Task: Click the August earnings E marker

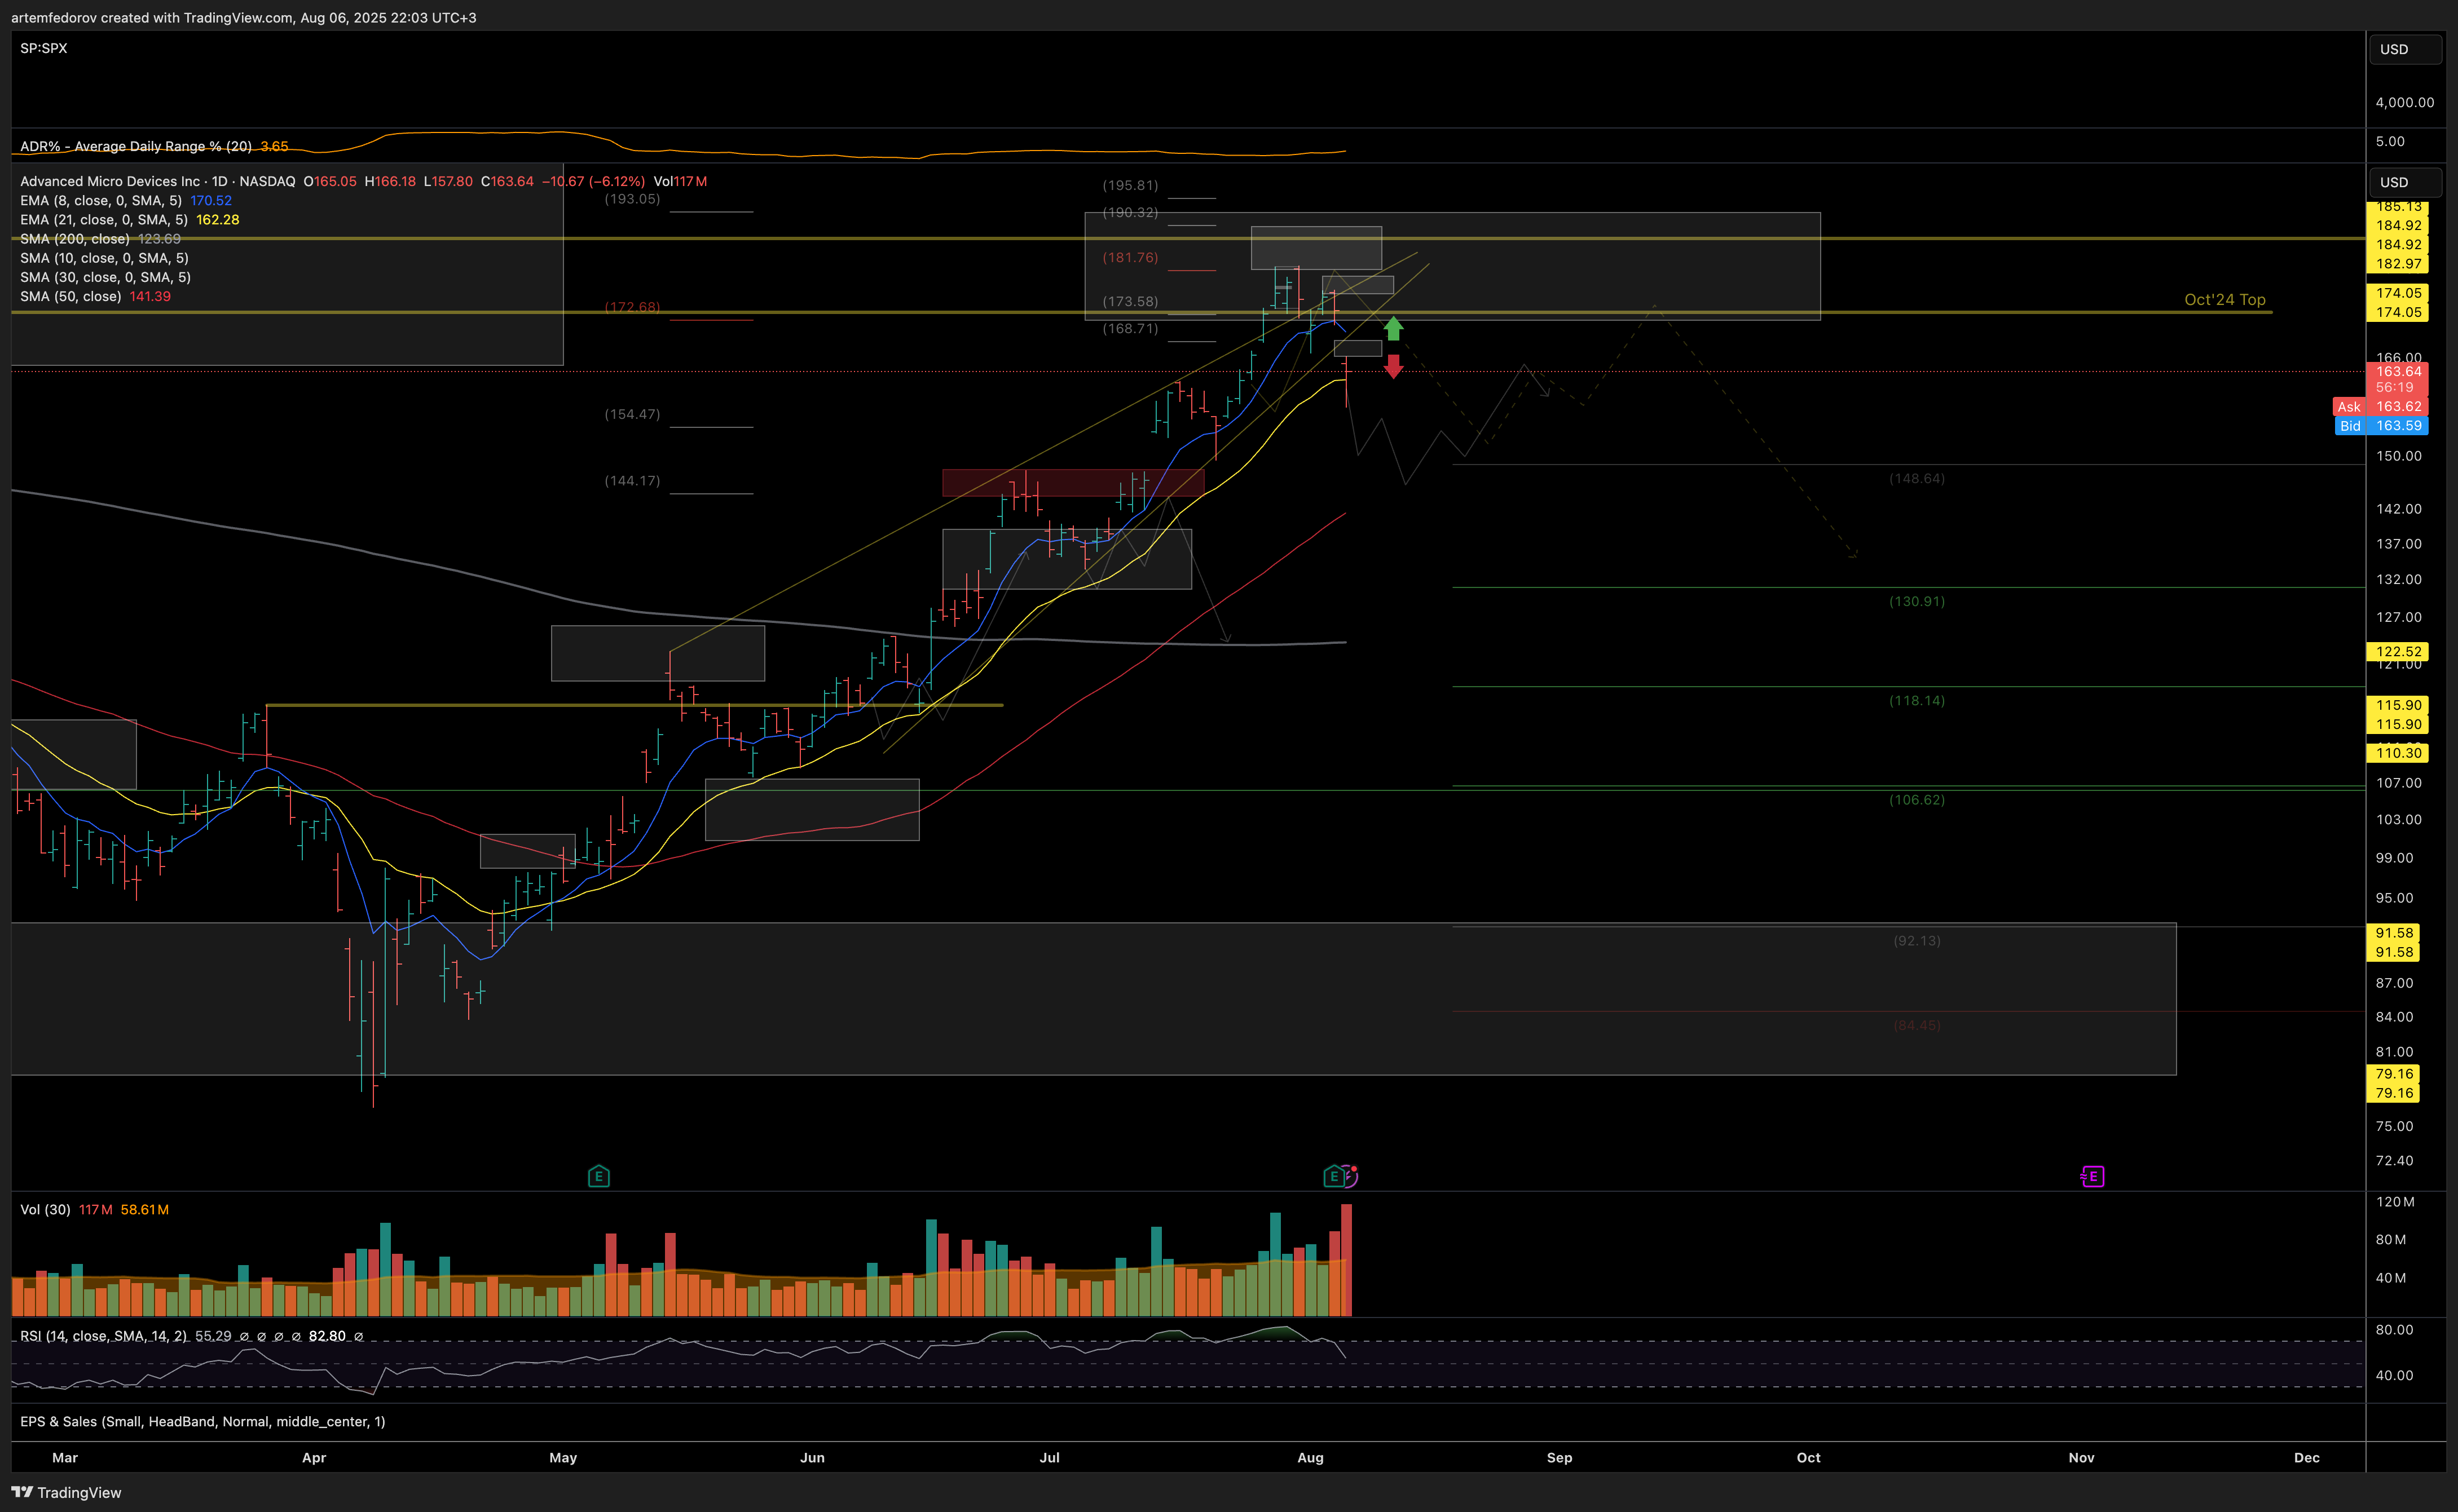Action: pos(1333,1176)
